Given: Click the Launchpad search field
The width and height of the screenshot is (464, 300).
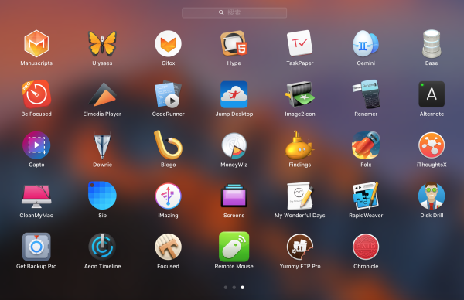Looking at the screenshot, I should (234, 12).
